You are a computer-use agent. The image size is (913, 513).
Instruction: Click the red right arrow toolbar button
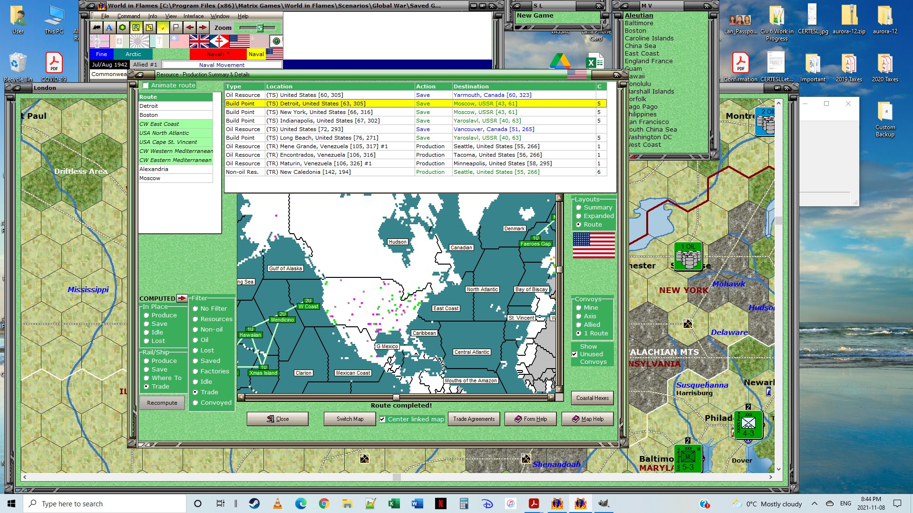(203, 28)
